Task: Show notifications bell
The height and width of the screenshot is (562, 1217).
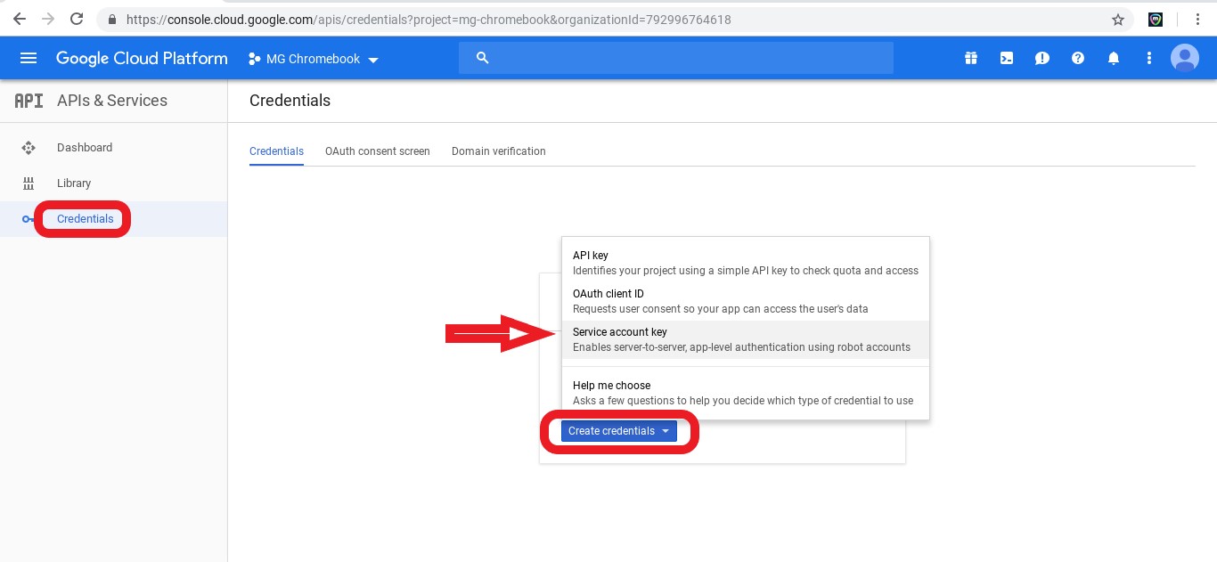Action: (1114, 58)
